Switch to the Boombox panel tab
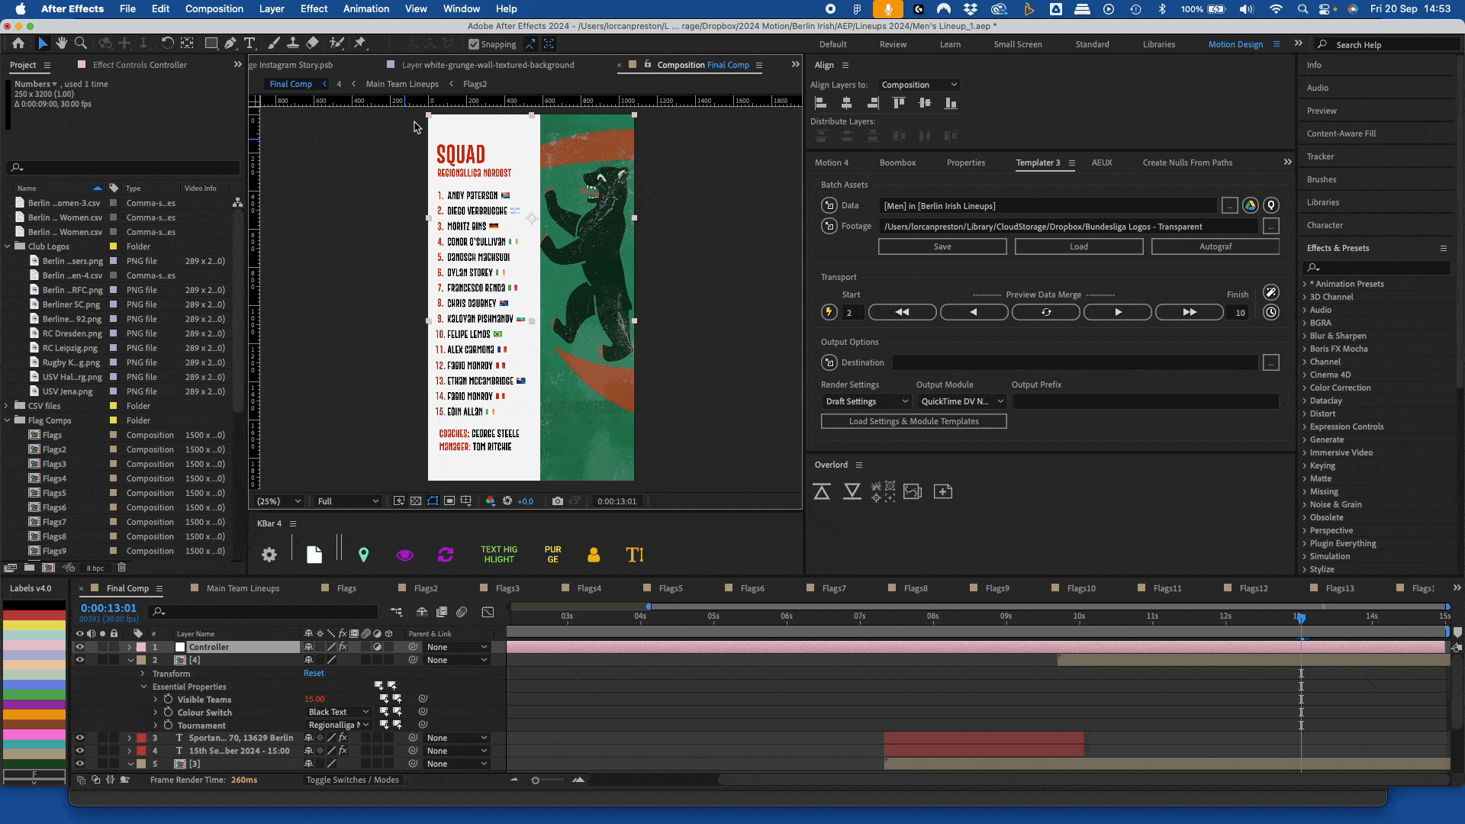 coord(897,163)
